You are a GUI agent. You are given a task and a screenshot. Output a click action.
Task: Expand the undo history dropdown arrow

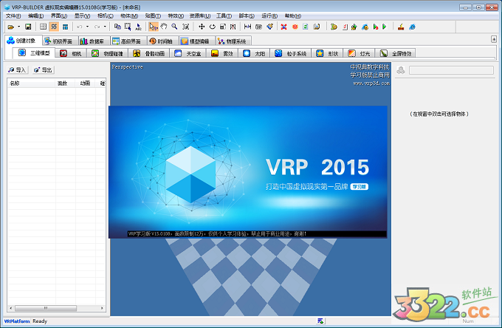[87, 27]
